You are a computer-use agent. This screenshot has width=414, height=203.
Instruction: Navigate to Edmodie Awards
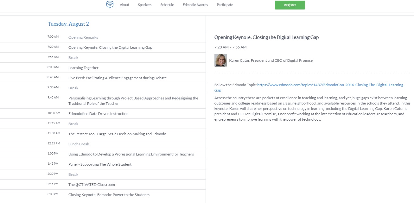(195, 5)
